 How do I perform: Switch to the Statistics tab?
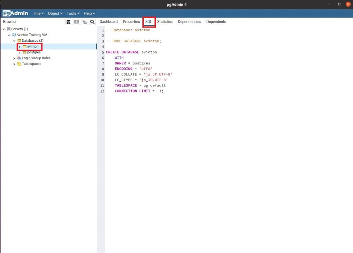(165, 21)
